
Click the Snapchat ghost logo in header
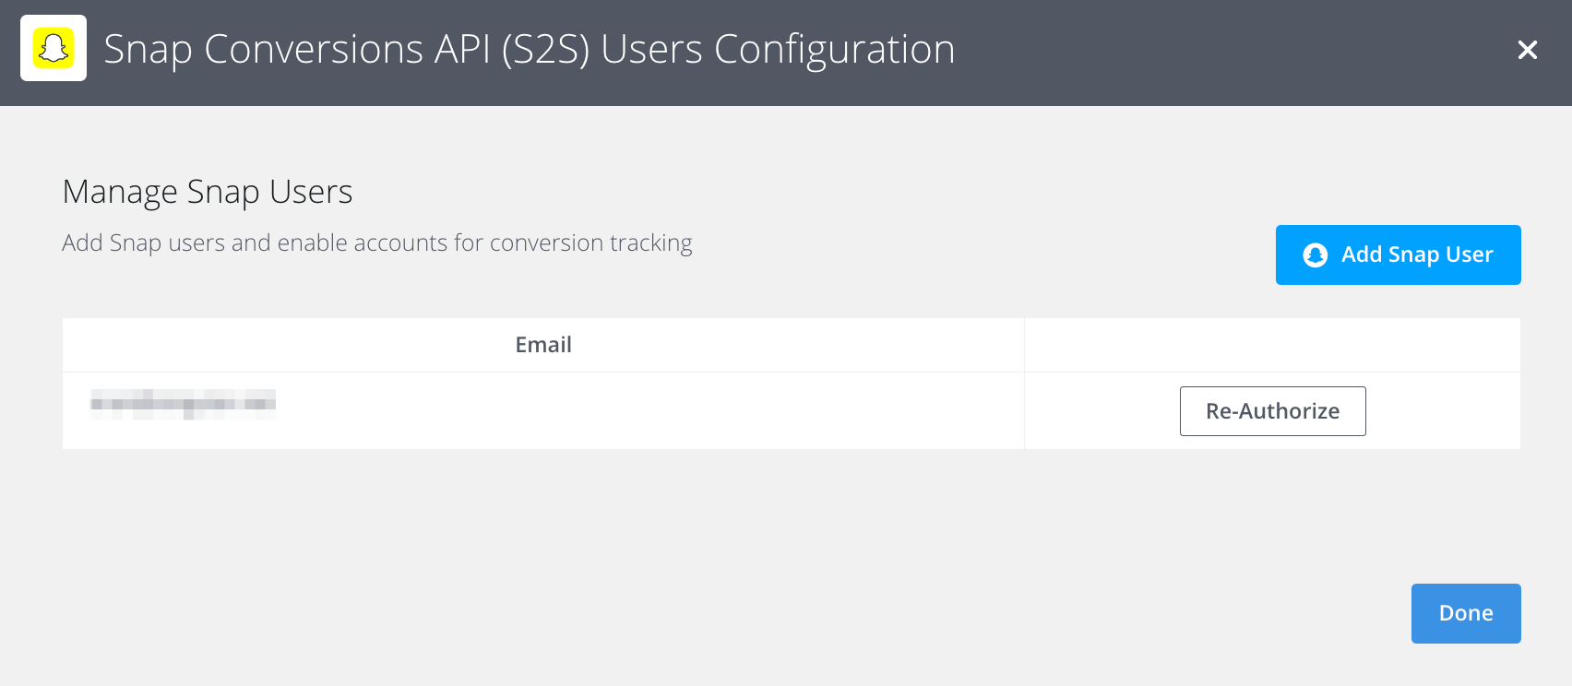[x=54, y=48]
